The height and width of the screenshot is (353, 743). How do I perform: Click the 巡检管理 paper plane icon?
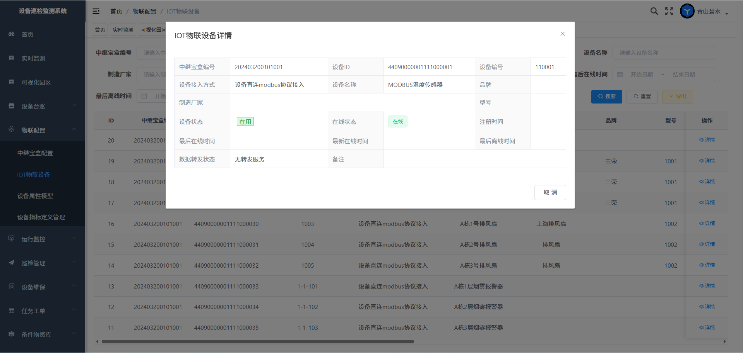[x=12, y=263]
